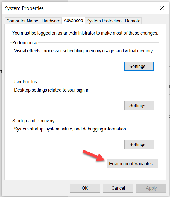The image size is (170, 197).
Task: Select the Advanced tab
Action: pyautogui.click(x=73, y=21)
